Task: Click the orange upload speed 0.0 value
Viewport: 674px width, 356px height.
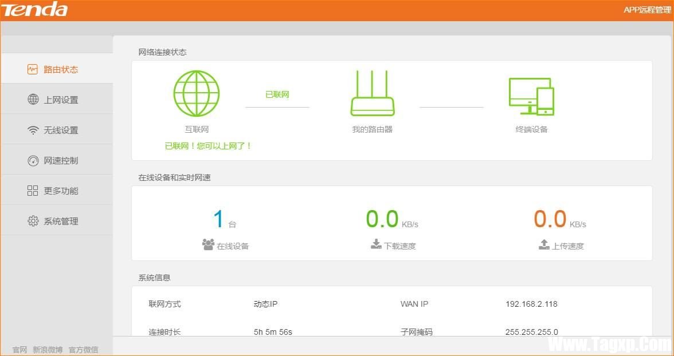Action: [550, 219]
